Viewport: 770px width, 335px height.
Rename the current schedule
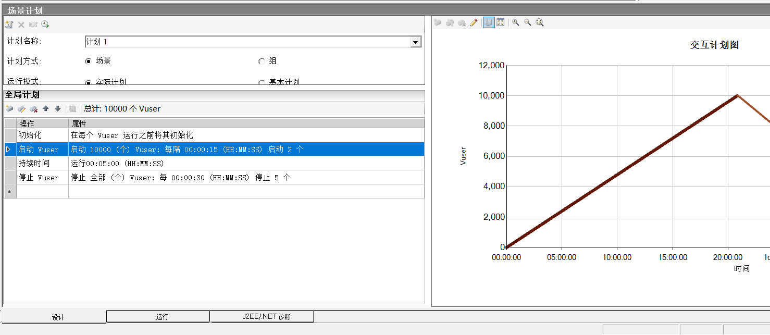(33, 24)
